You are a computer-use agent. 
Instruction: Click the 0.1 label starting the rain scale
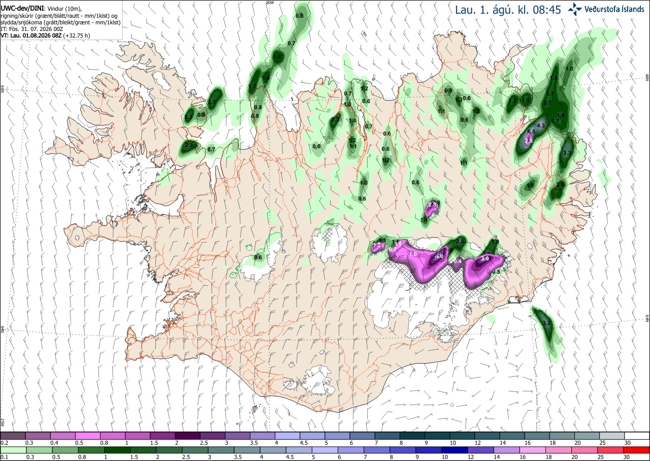pyautogui.click(x=4, y=457)
